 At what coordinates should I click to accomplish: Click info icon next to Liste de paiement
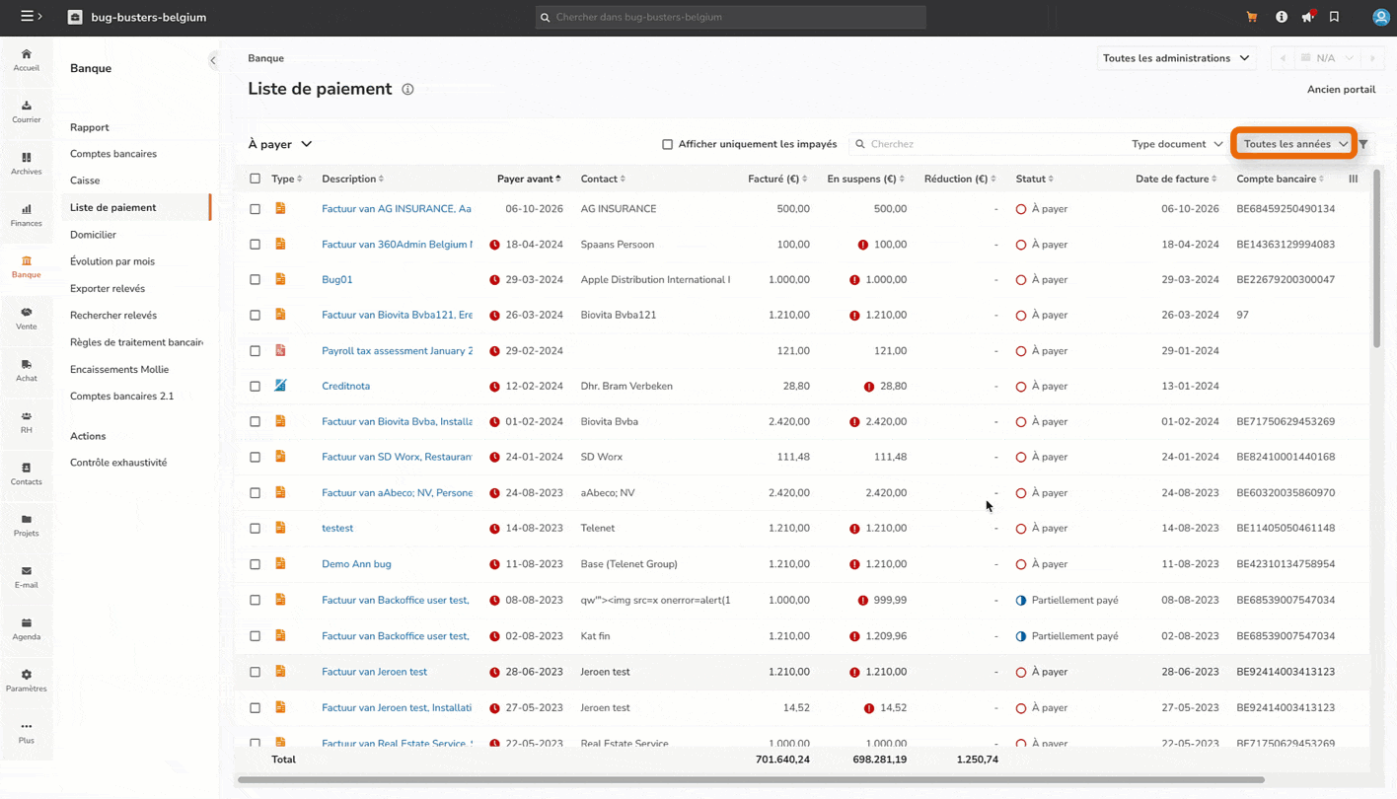(407, 89)
